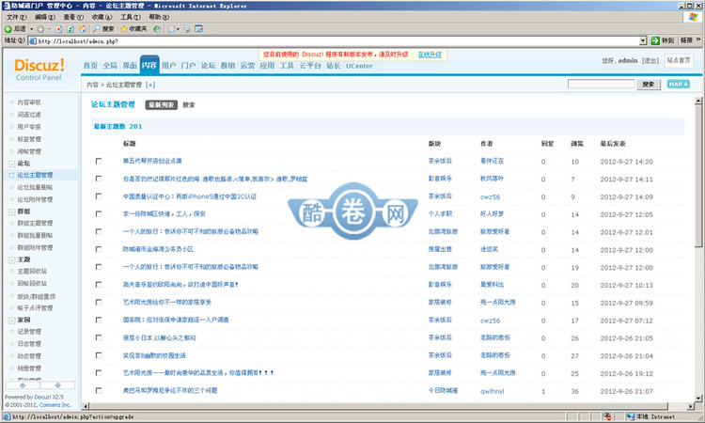Click the top-right search input field
This screenshot has width=705, height=423.
click(x=601, y=84)
